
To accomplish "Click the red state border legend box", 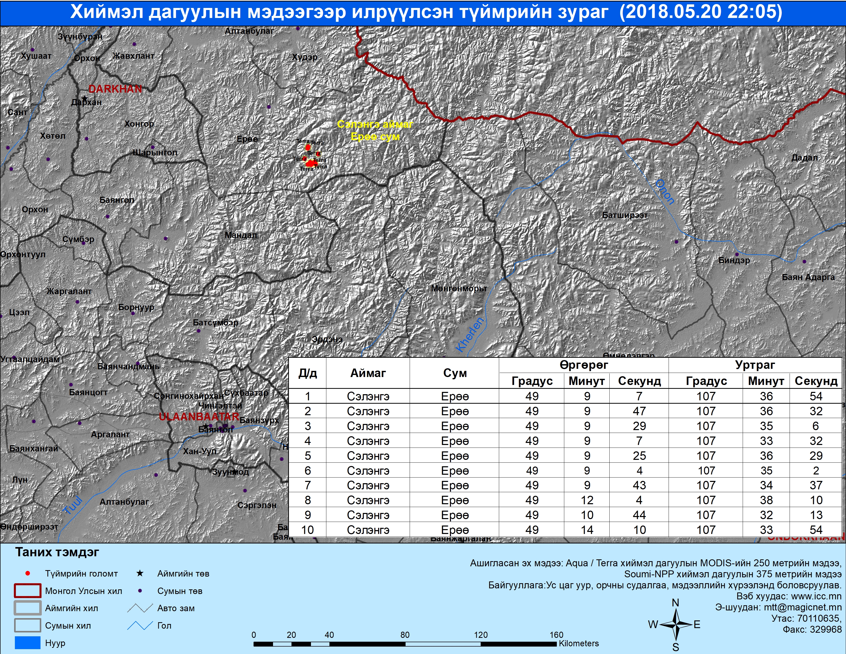I will pos(27,591).
